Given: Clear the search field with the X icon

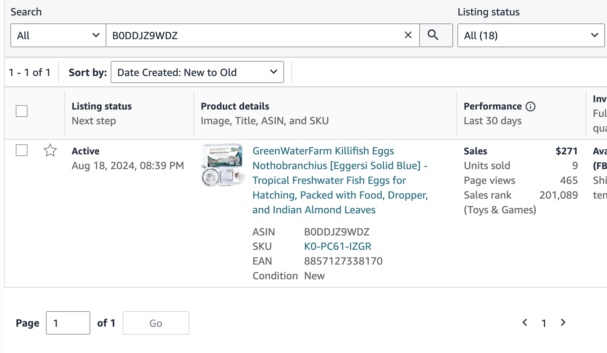Looking at the screenshot, I should click(408, 35).
